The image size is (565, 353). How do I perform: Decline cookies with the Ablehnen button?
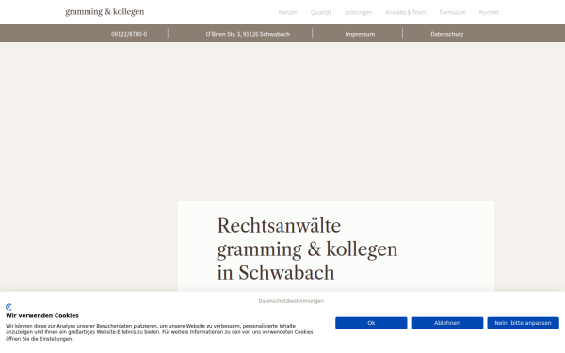pyautogui.click(x=447, y=323)
